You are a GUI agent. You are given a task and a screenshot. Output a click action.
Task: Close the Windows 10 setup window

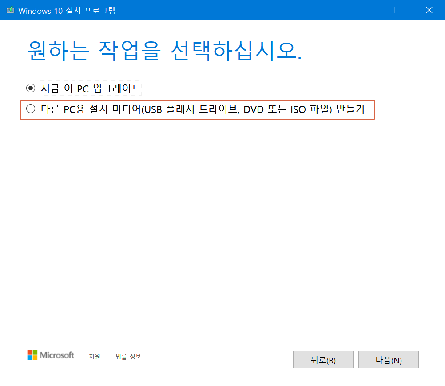(429, 10)
